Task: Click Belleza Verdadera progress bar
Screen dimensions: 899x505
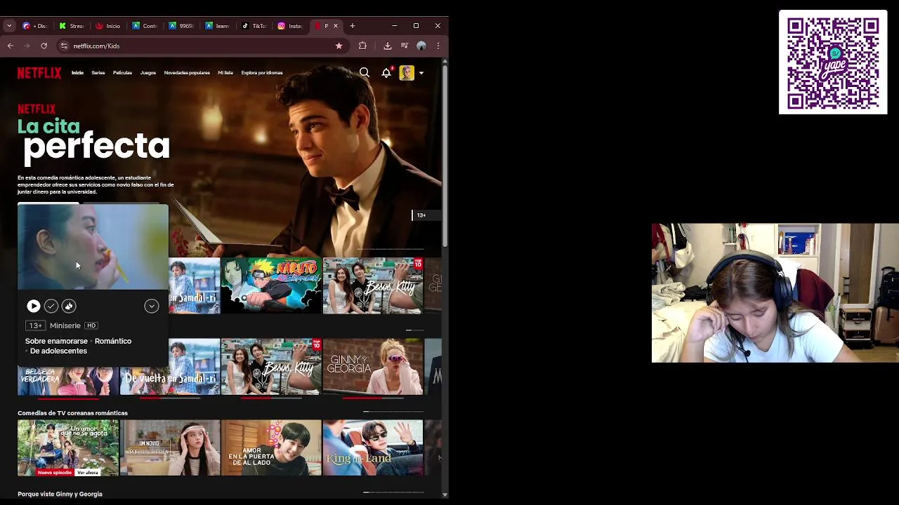Action: coord(68,398)
